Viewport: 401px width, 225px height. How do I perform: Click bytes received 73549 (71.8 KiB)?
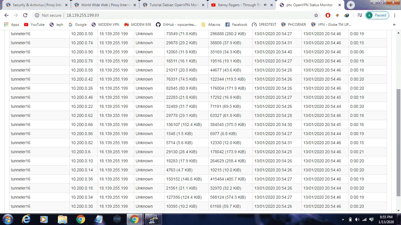pos(182,34)
